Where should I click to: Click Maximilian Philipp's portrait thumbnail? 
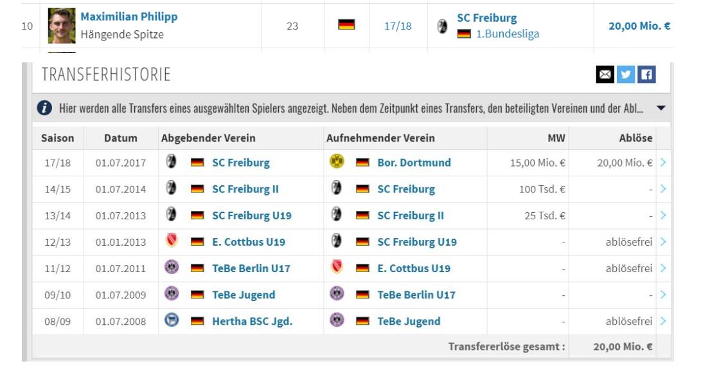click(x=62, y=26)
